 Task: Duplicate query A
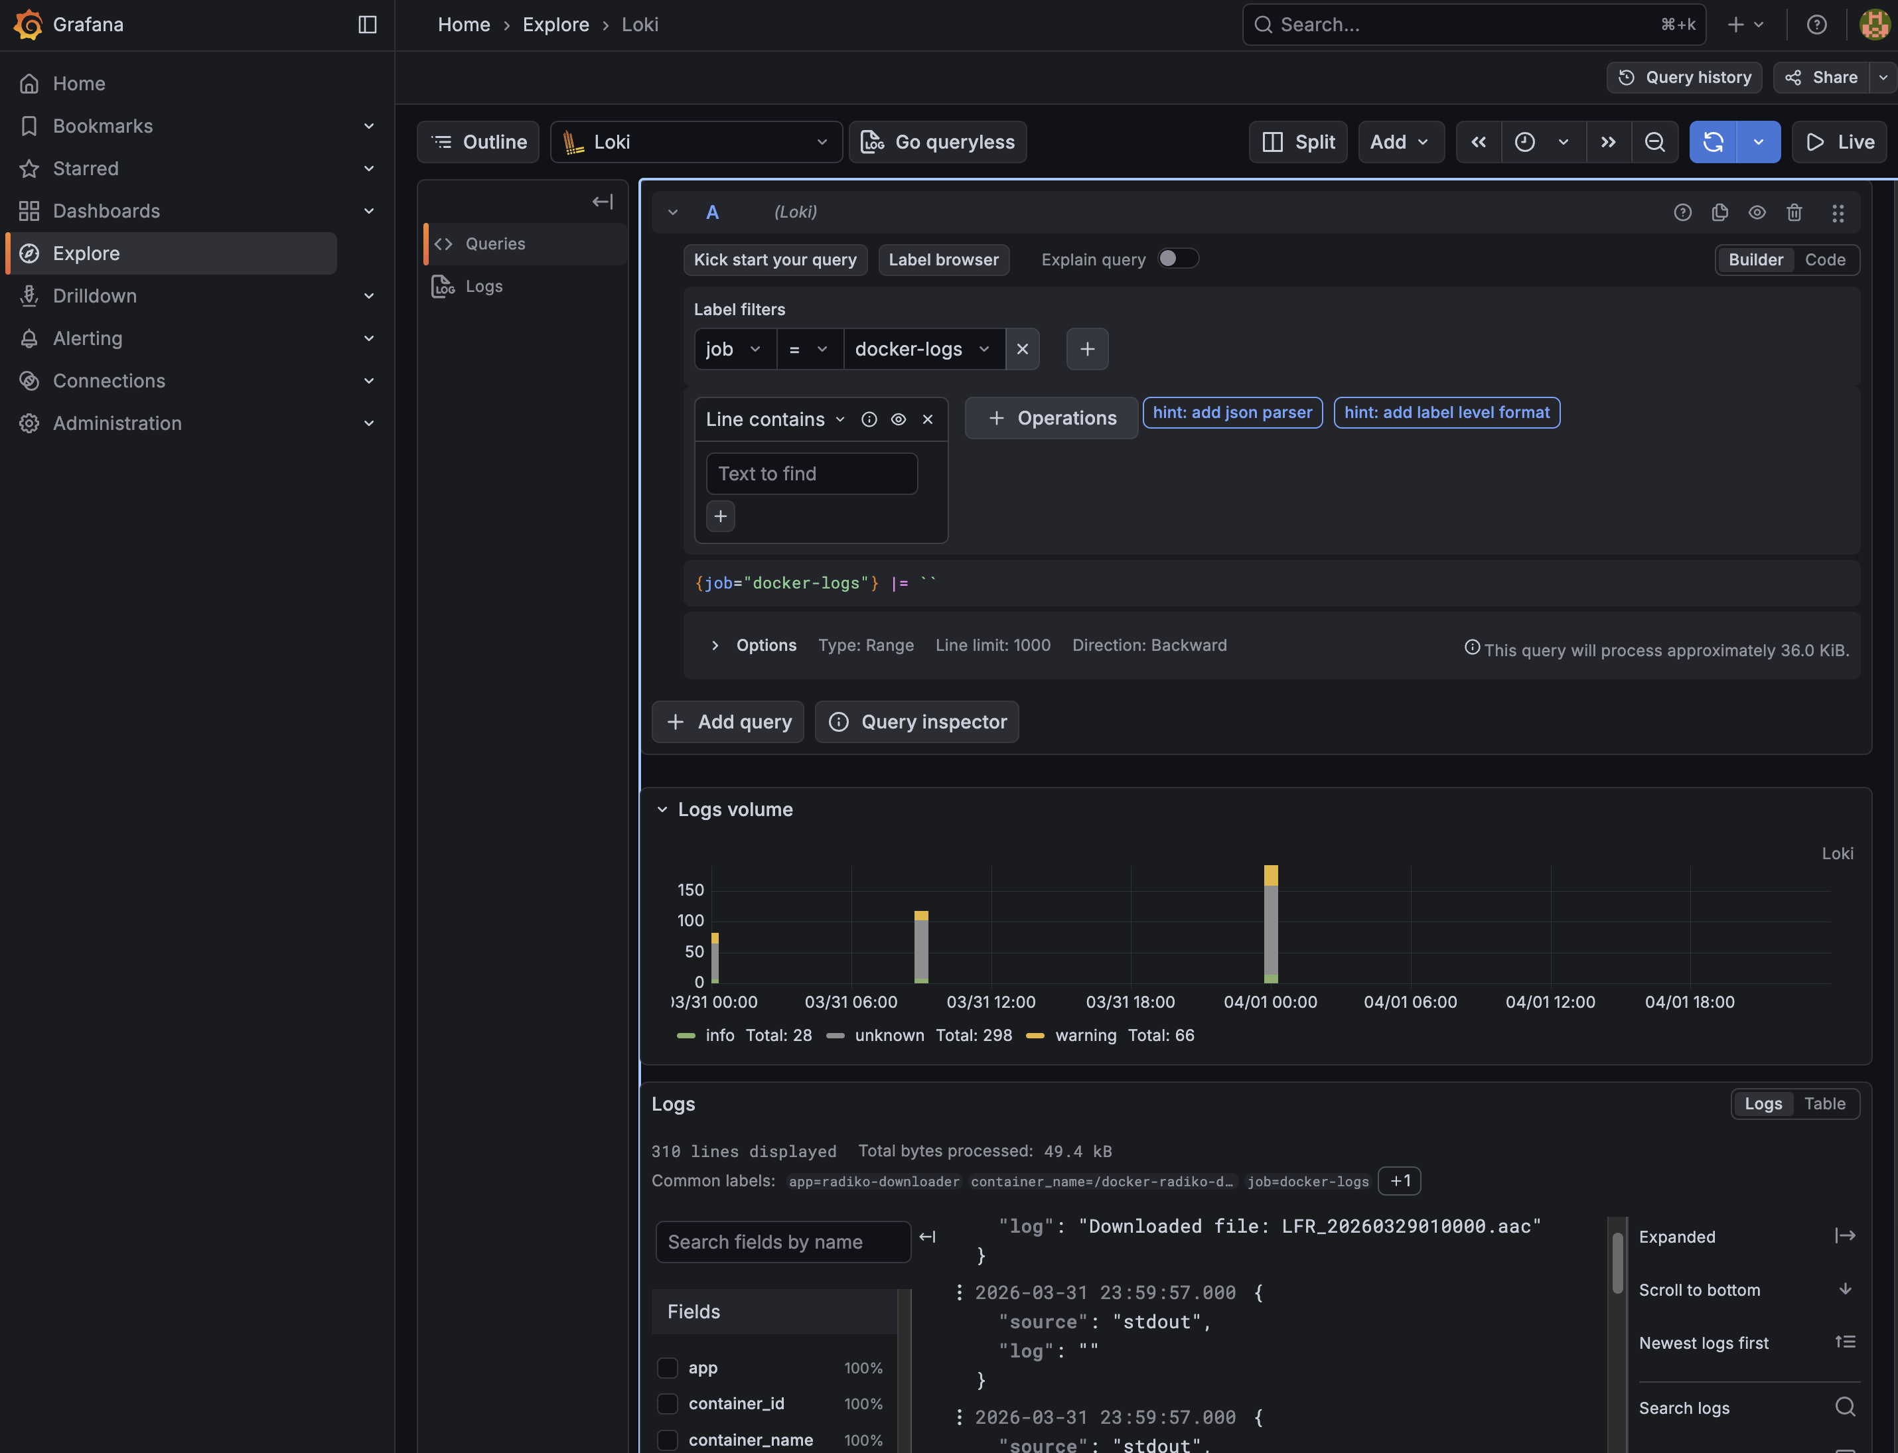pyautogui.click(x=1719, y=212)
